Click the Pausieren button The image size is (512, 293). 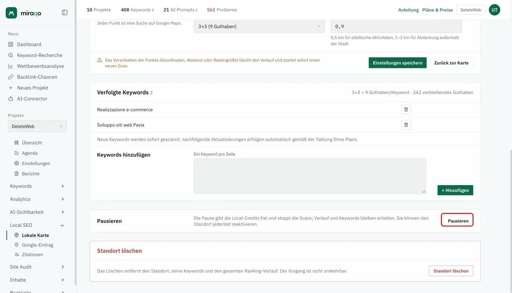pos(457,221)
